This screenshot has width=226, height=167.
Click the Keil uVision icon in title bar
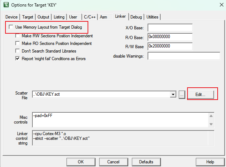pyautogui.click(x=5, y=5)
